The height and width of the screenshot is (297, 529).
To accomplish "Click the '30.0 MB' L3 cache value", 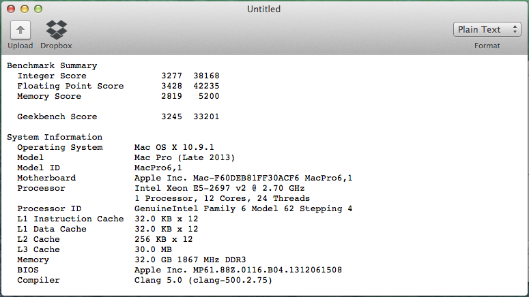I will pyautogui.click(x=153, y=249).
